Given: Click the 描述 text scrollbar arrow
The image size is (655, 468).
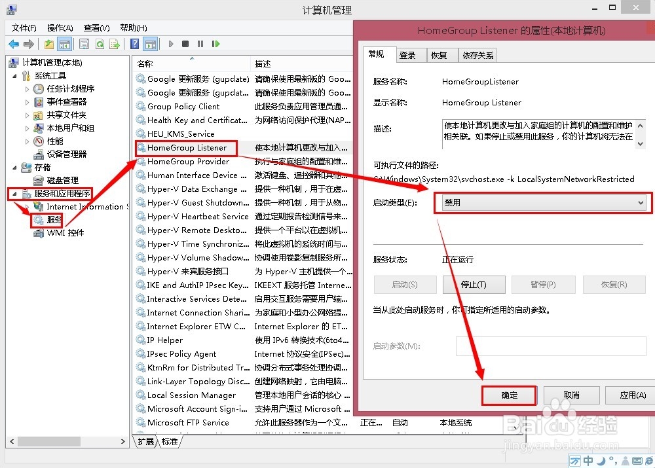Looking at the screenshot, I should tap(640, 127).
